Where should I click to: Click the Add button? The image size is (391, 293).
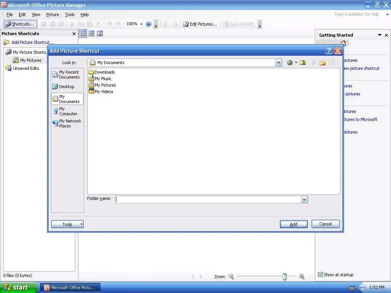tap(294, 224)
